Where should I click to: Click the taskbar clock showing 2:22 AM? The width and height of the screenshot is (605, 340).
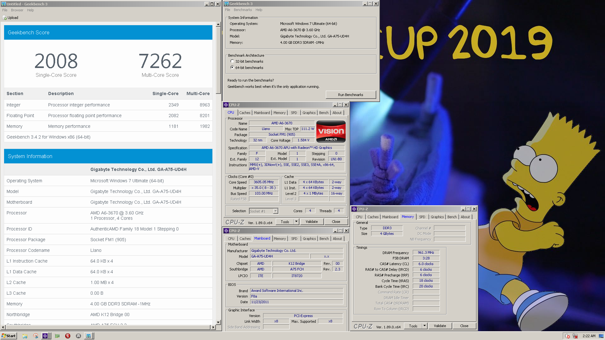point(589,336)
